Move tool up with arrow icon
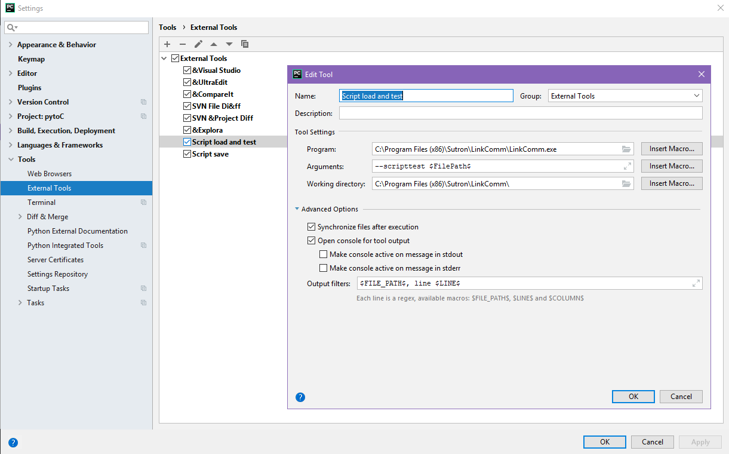The width and height of the screenshot is (729, 454). tap(214, 44)
